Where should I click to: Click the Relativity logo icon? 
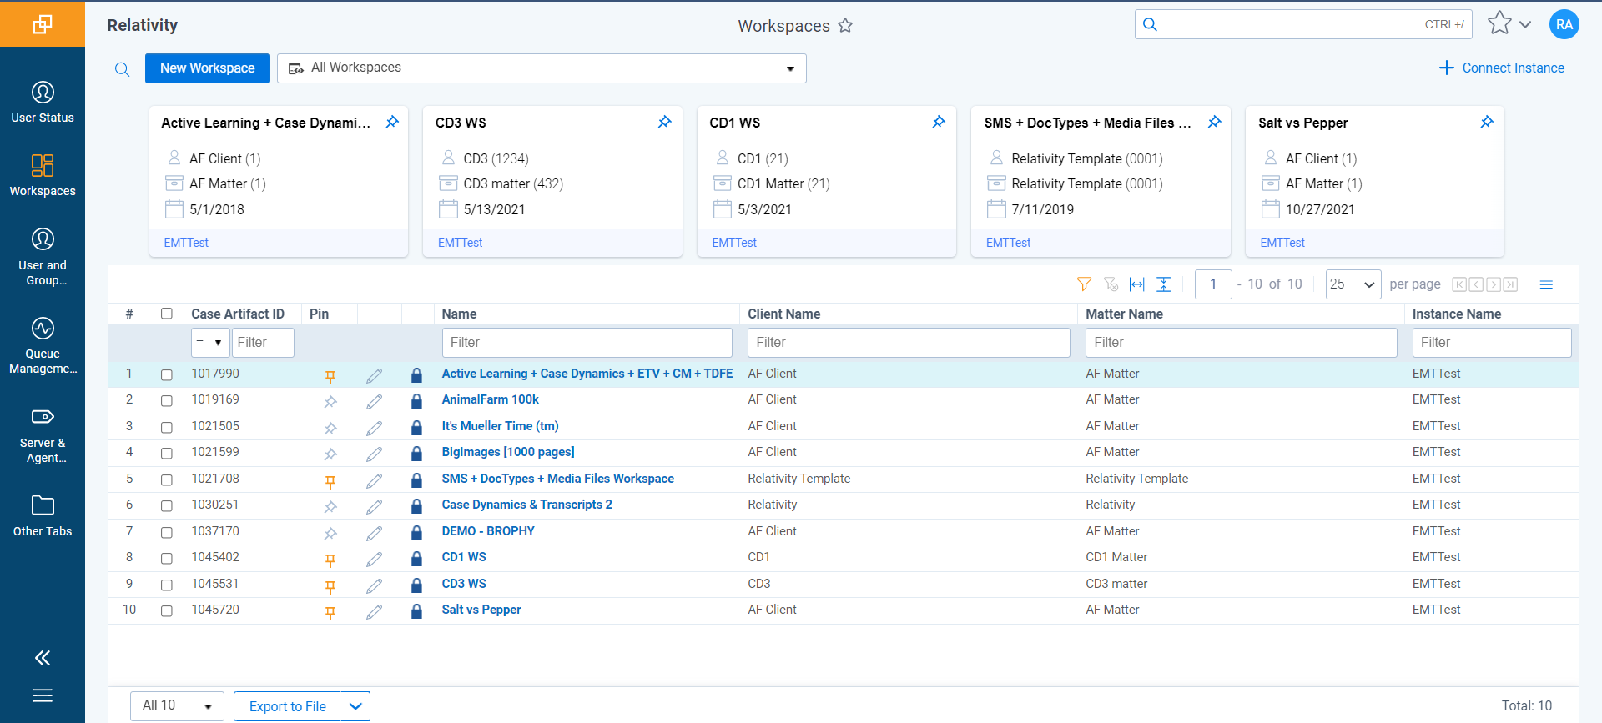(43, 24)
